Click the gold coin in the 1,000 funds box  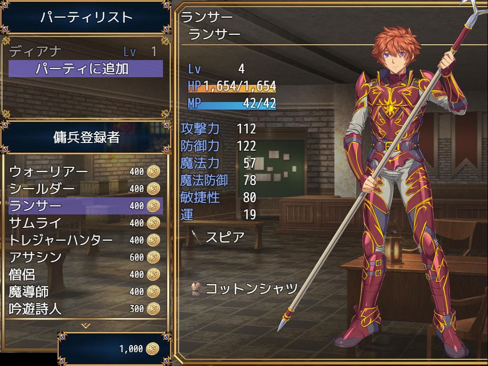point(152,348)
